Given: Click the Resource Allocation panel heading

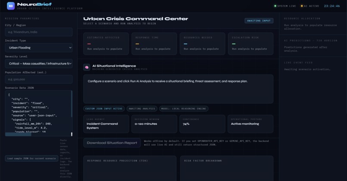Looking at the screenshot, I should [302, 18].
